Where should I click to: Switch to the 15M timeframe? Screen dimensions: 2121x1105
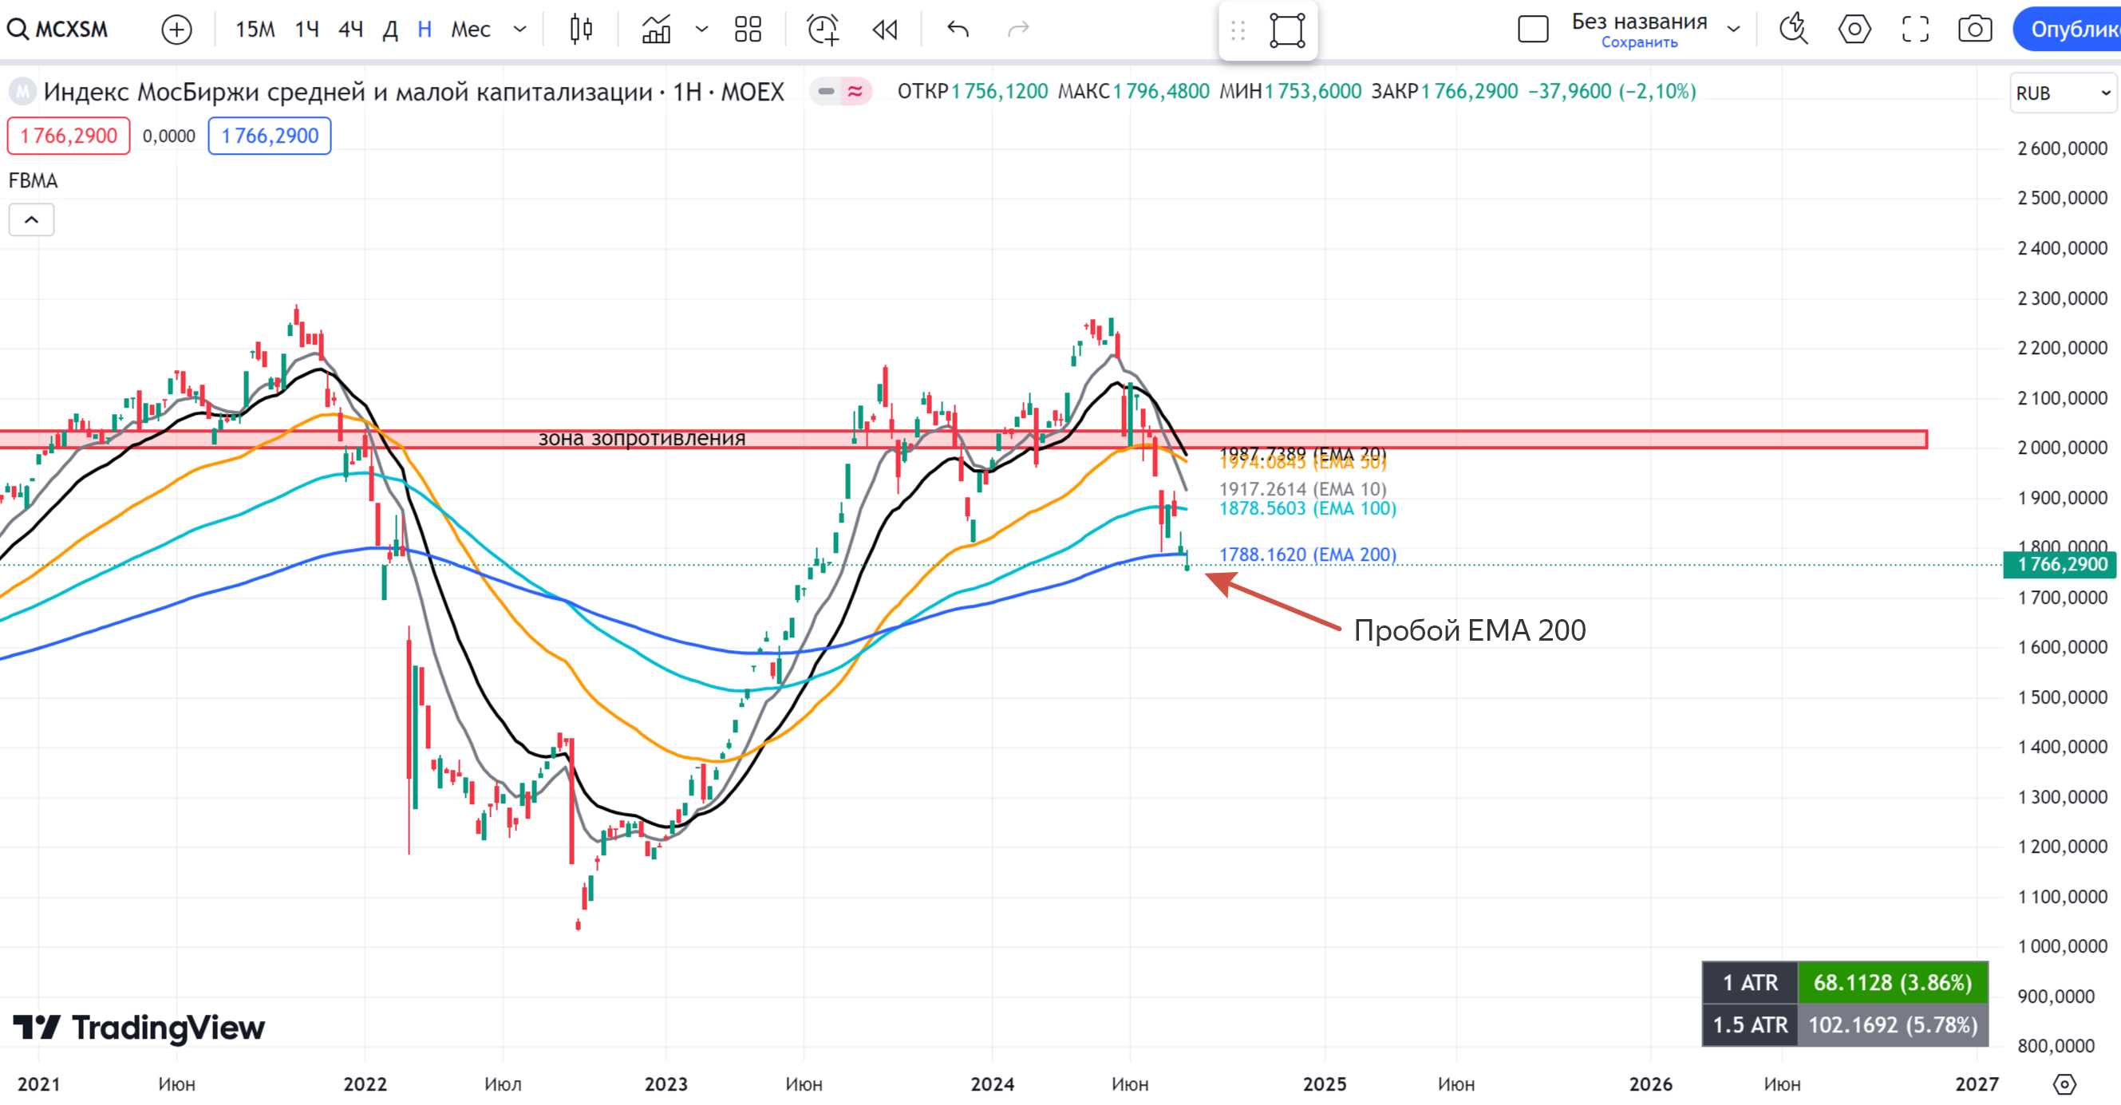coord(255,30)
